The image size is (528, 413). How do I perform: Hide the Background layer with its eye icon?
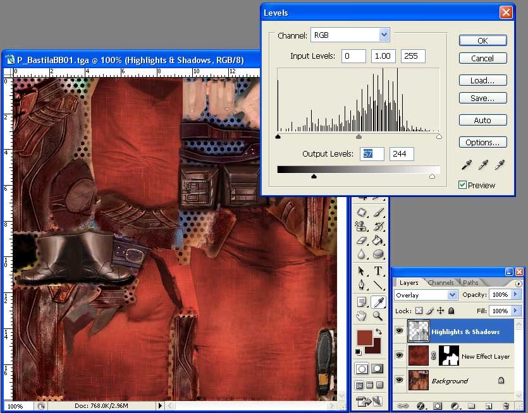coord(399,380)
